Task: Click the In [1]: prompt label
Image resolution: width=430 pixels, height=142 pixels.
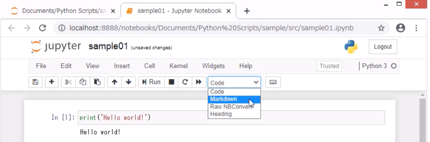Action: [x=63, y=118]
